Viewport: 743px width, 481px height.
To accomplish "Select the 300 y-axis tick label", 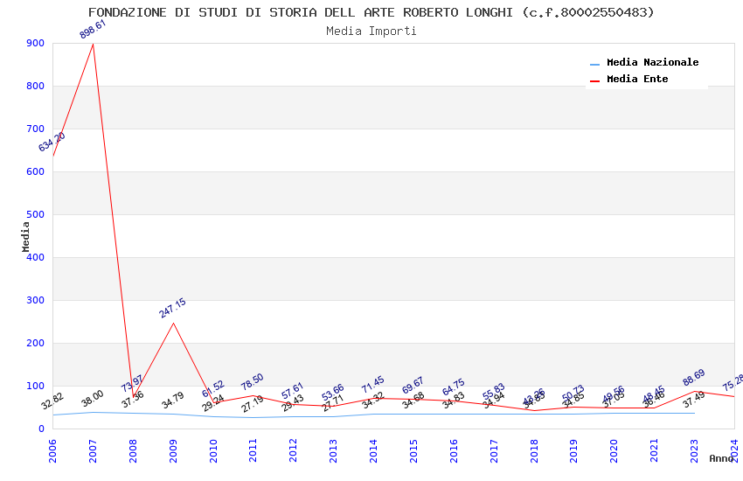I will [x=35, y=300].
